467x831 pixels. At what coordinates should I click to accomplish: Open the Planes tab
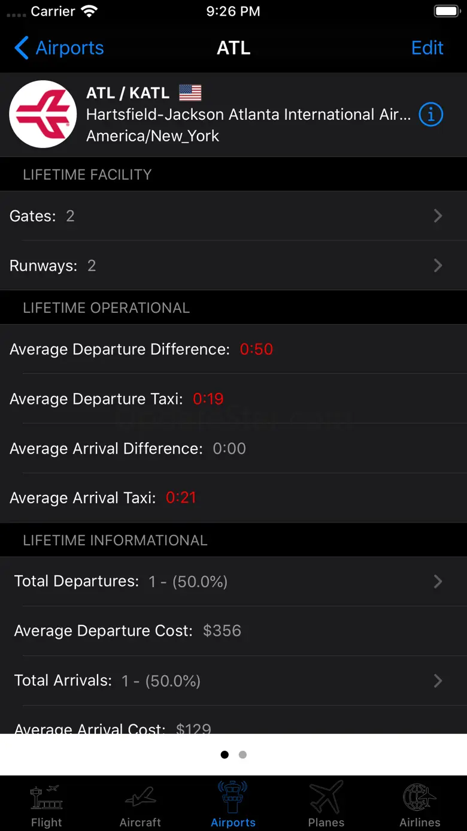[x=326, y=798]
